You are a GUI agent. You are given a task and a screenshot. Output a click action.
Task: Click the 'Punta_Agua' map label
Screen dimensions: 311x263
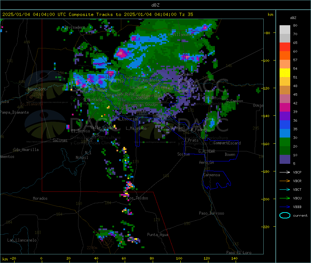click(158, 235)
